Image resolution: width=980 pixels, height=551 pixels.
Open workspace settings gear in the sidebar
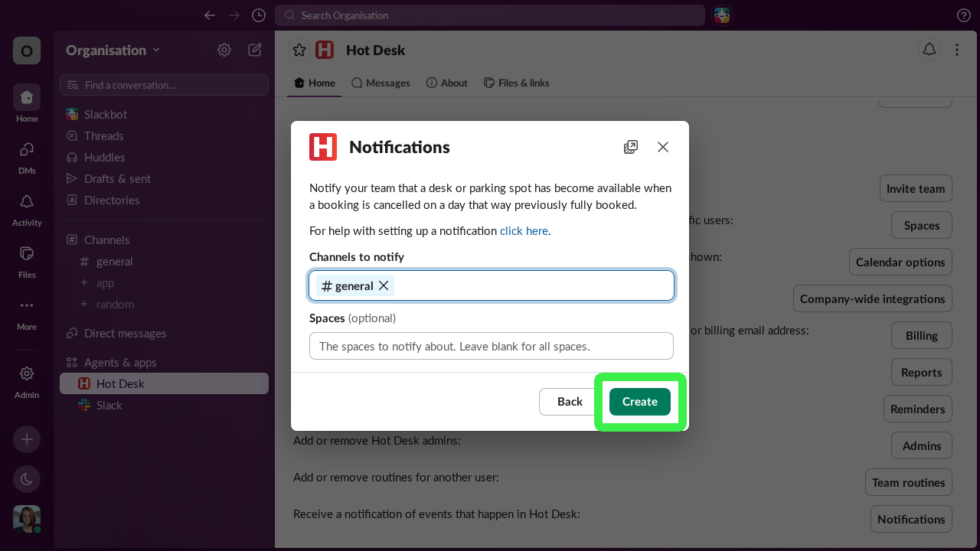pyautogui.click(x=224, y=50)
